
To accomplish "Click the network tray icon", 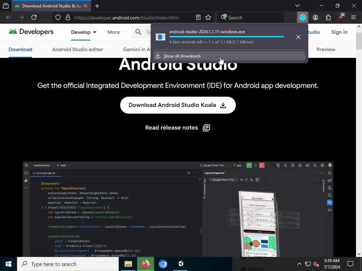I will pyautogui.click(x=308, y=264).
